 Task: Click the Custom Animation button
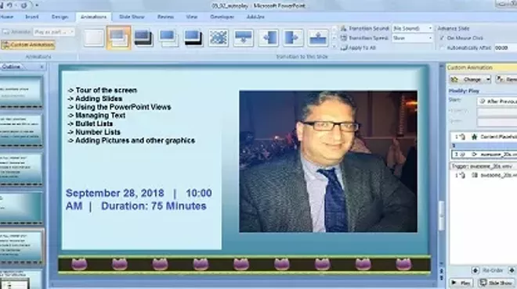28,45
